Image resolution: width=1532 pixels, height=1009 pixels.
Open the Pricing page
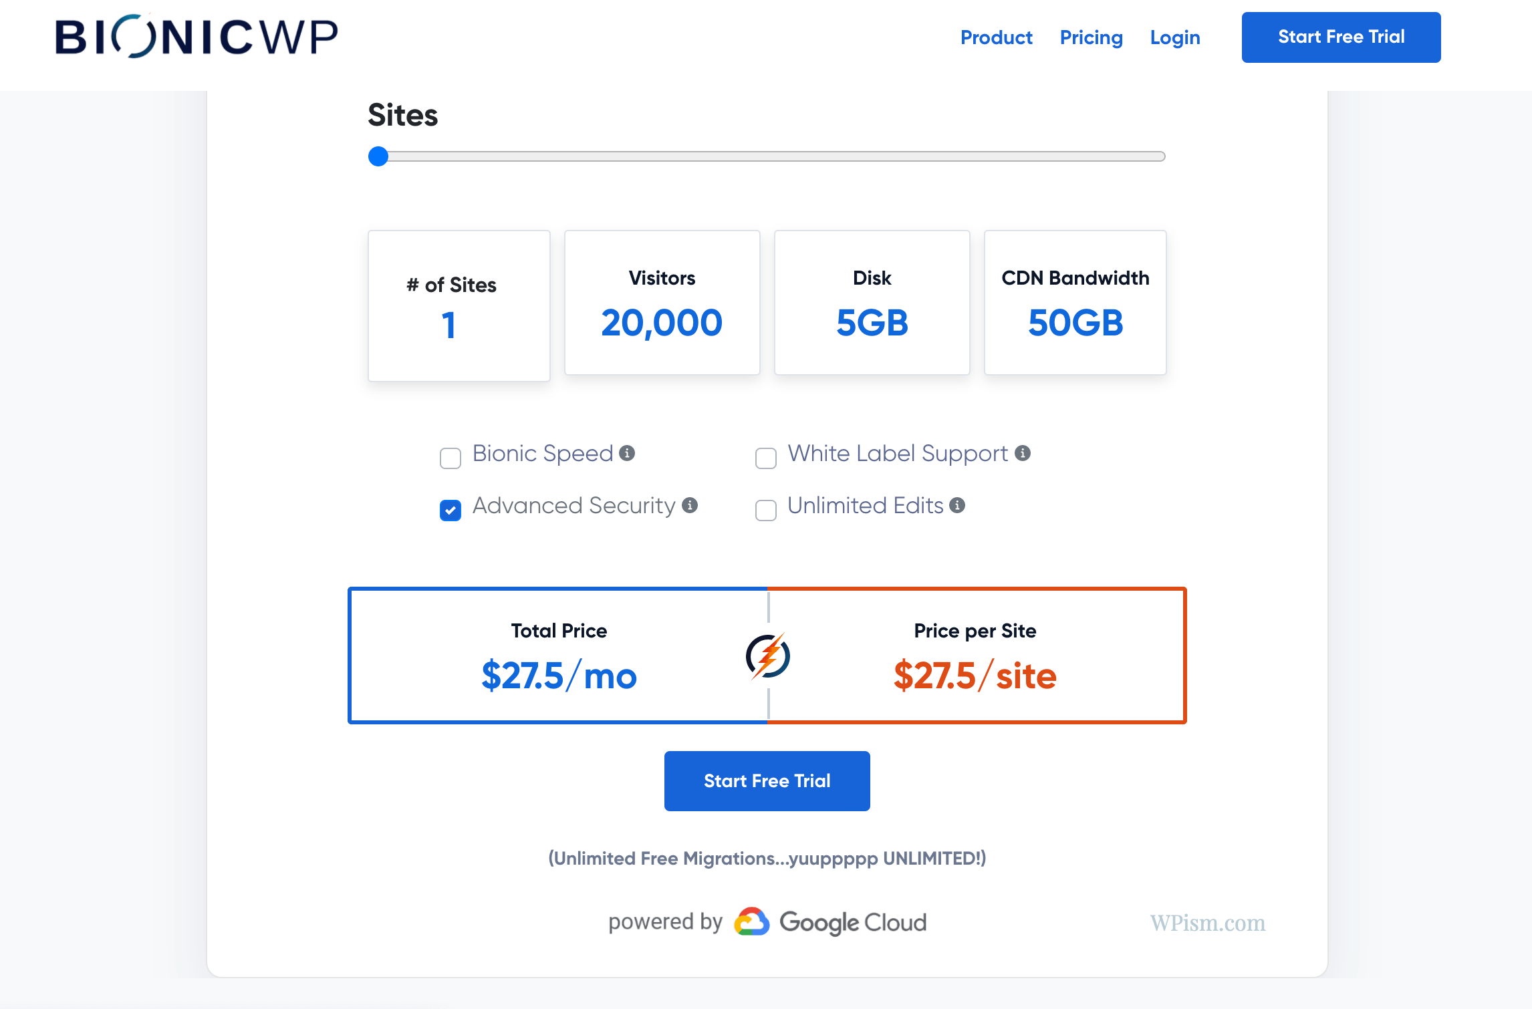click(1091, 37)
